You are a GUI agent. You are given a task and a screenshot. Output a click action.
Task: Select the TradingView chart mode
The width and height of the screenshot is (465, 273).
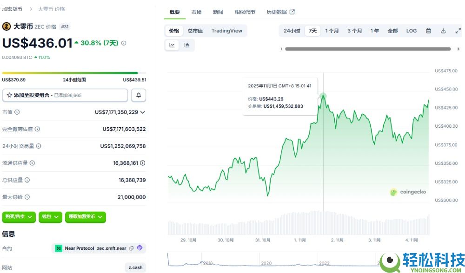tap(227, 31)
